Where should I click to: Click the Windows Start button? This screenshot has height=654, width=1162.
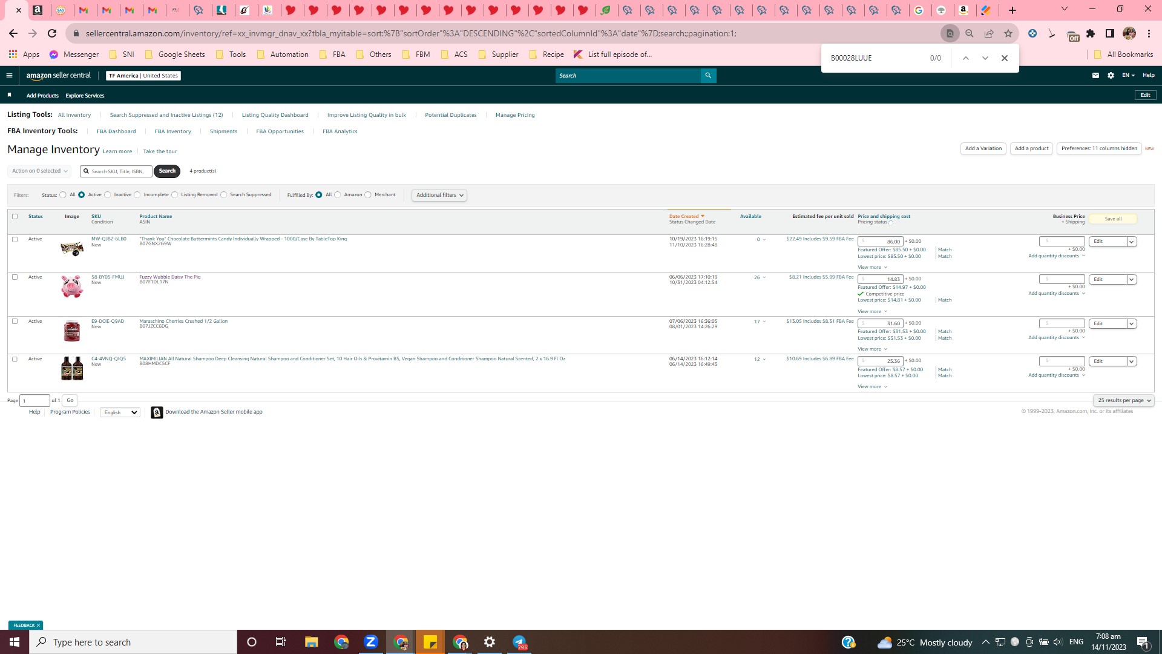coord(15,642)
